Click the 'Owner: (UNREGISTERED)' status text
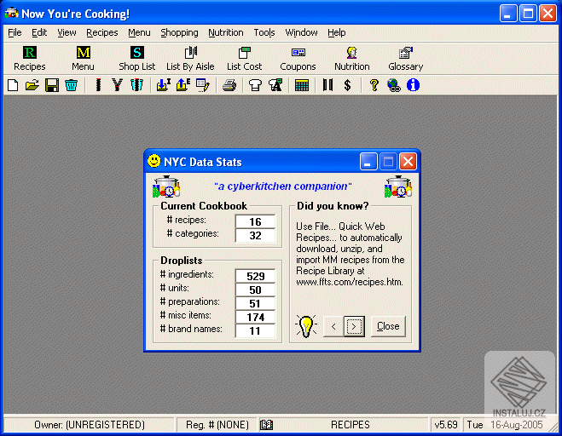This screenshot has width=562, height=436. [x=90, y=425]
